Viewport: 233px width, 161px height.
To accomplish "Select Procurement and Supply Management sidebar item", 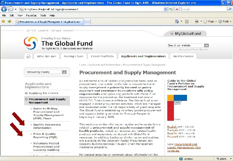I will tap(47, 101).
